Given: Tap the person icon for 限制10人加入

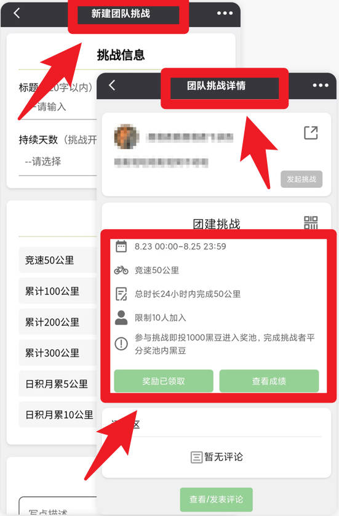Looking at the screenshot, I should (x=121, y=317).
